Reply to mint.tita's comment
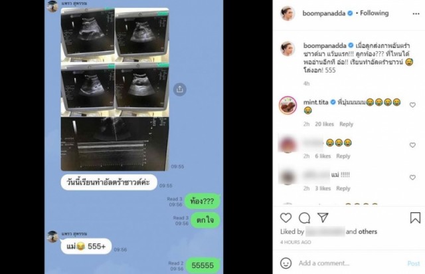 click(346, 124)
